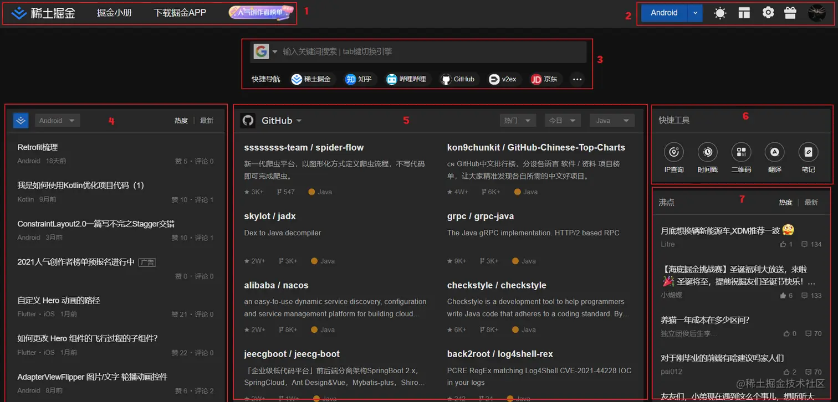
Task: Open the GitHub quick navigation shortcut
Action: pos(458,79)
